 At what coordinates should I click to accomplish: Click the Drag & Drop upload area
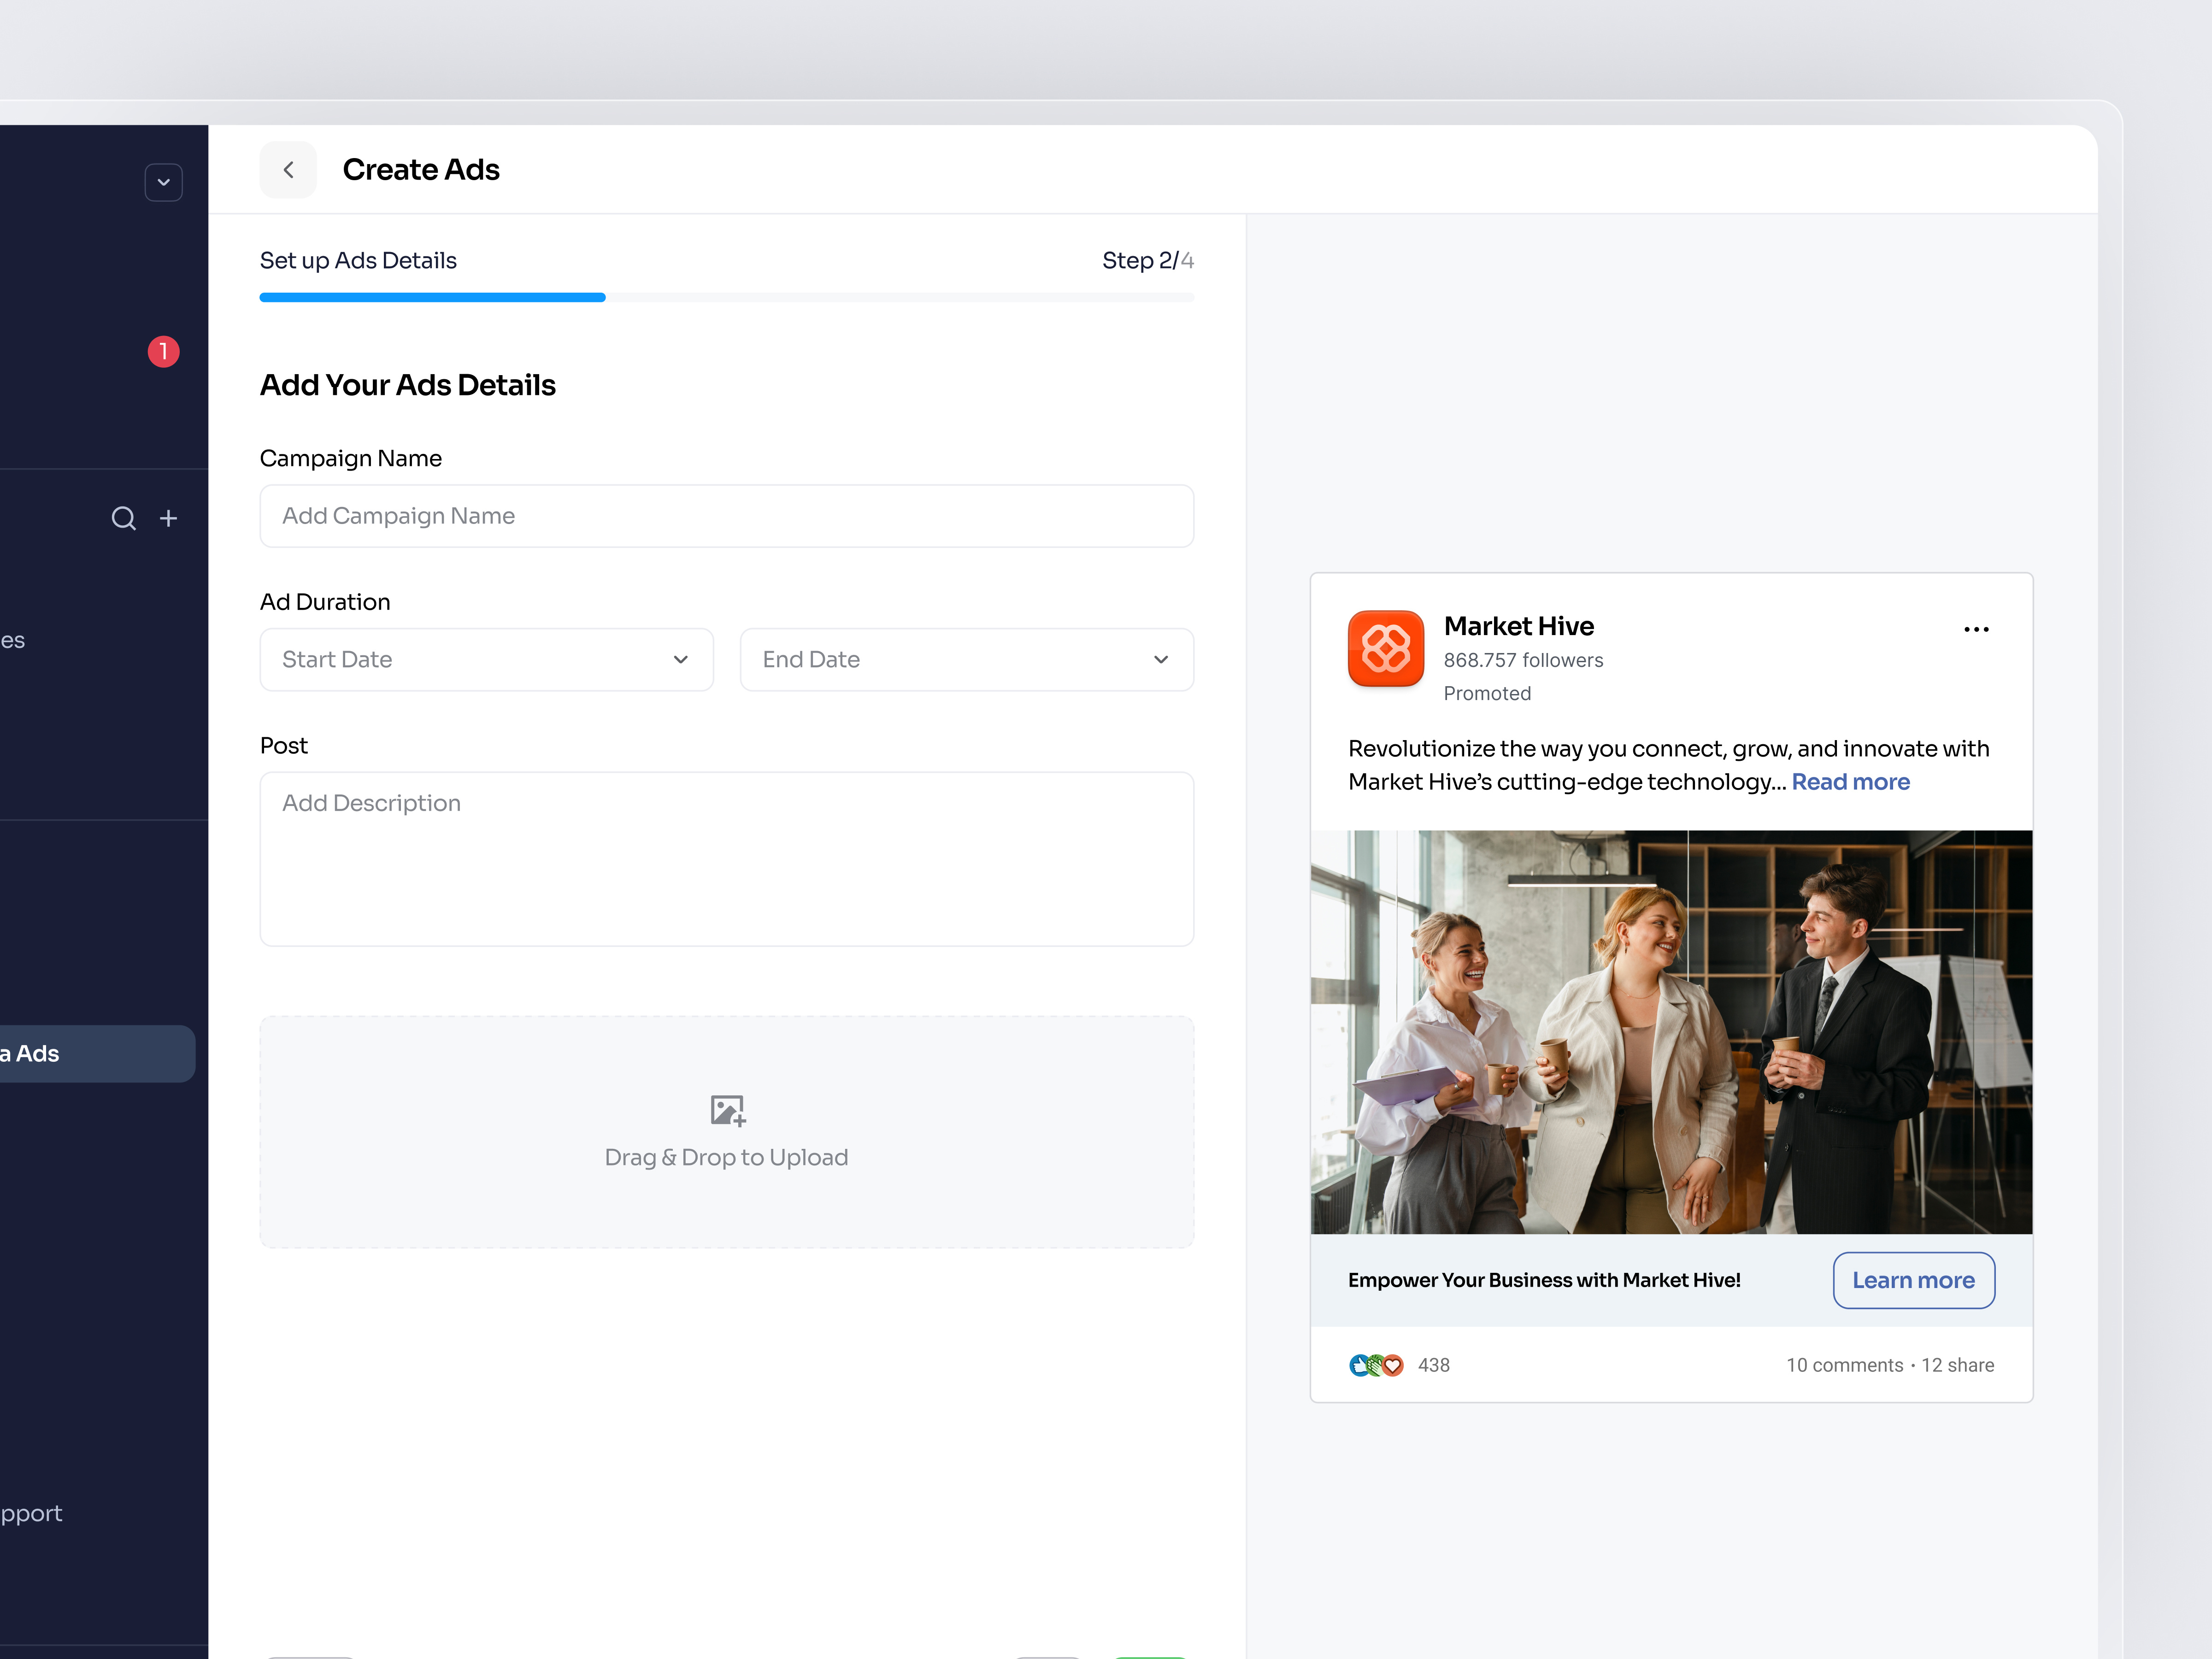point(727,1132)
